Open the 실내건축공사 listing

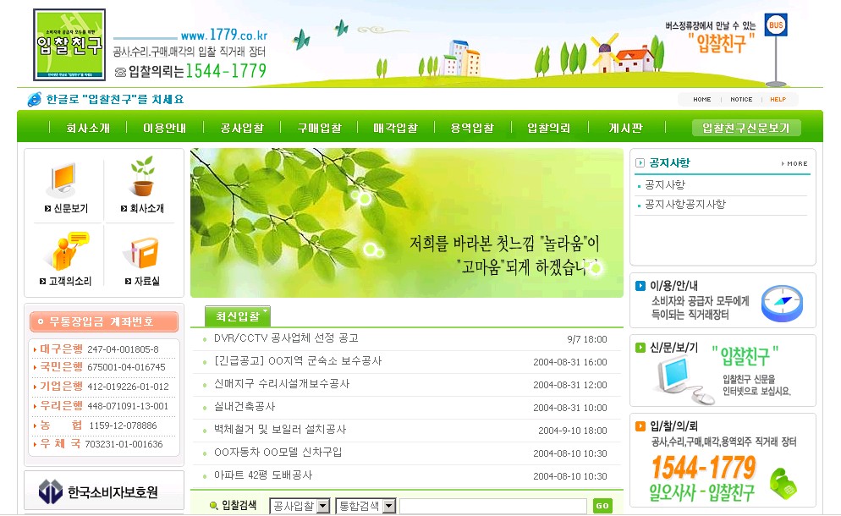(x=245, y=407)
